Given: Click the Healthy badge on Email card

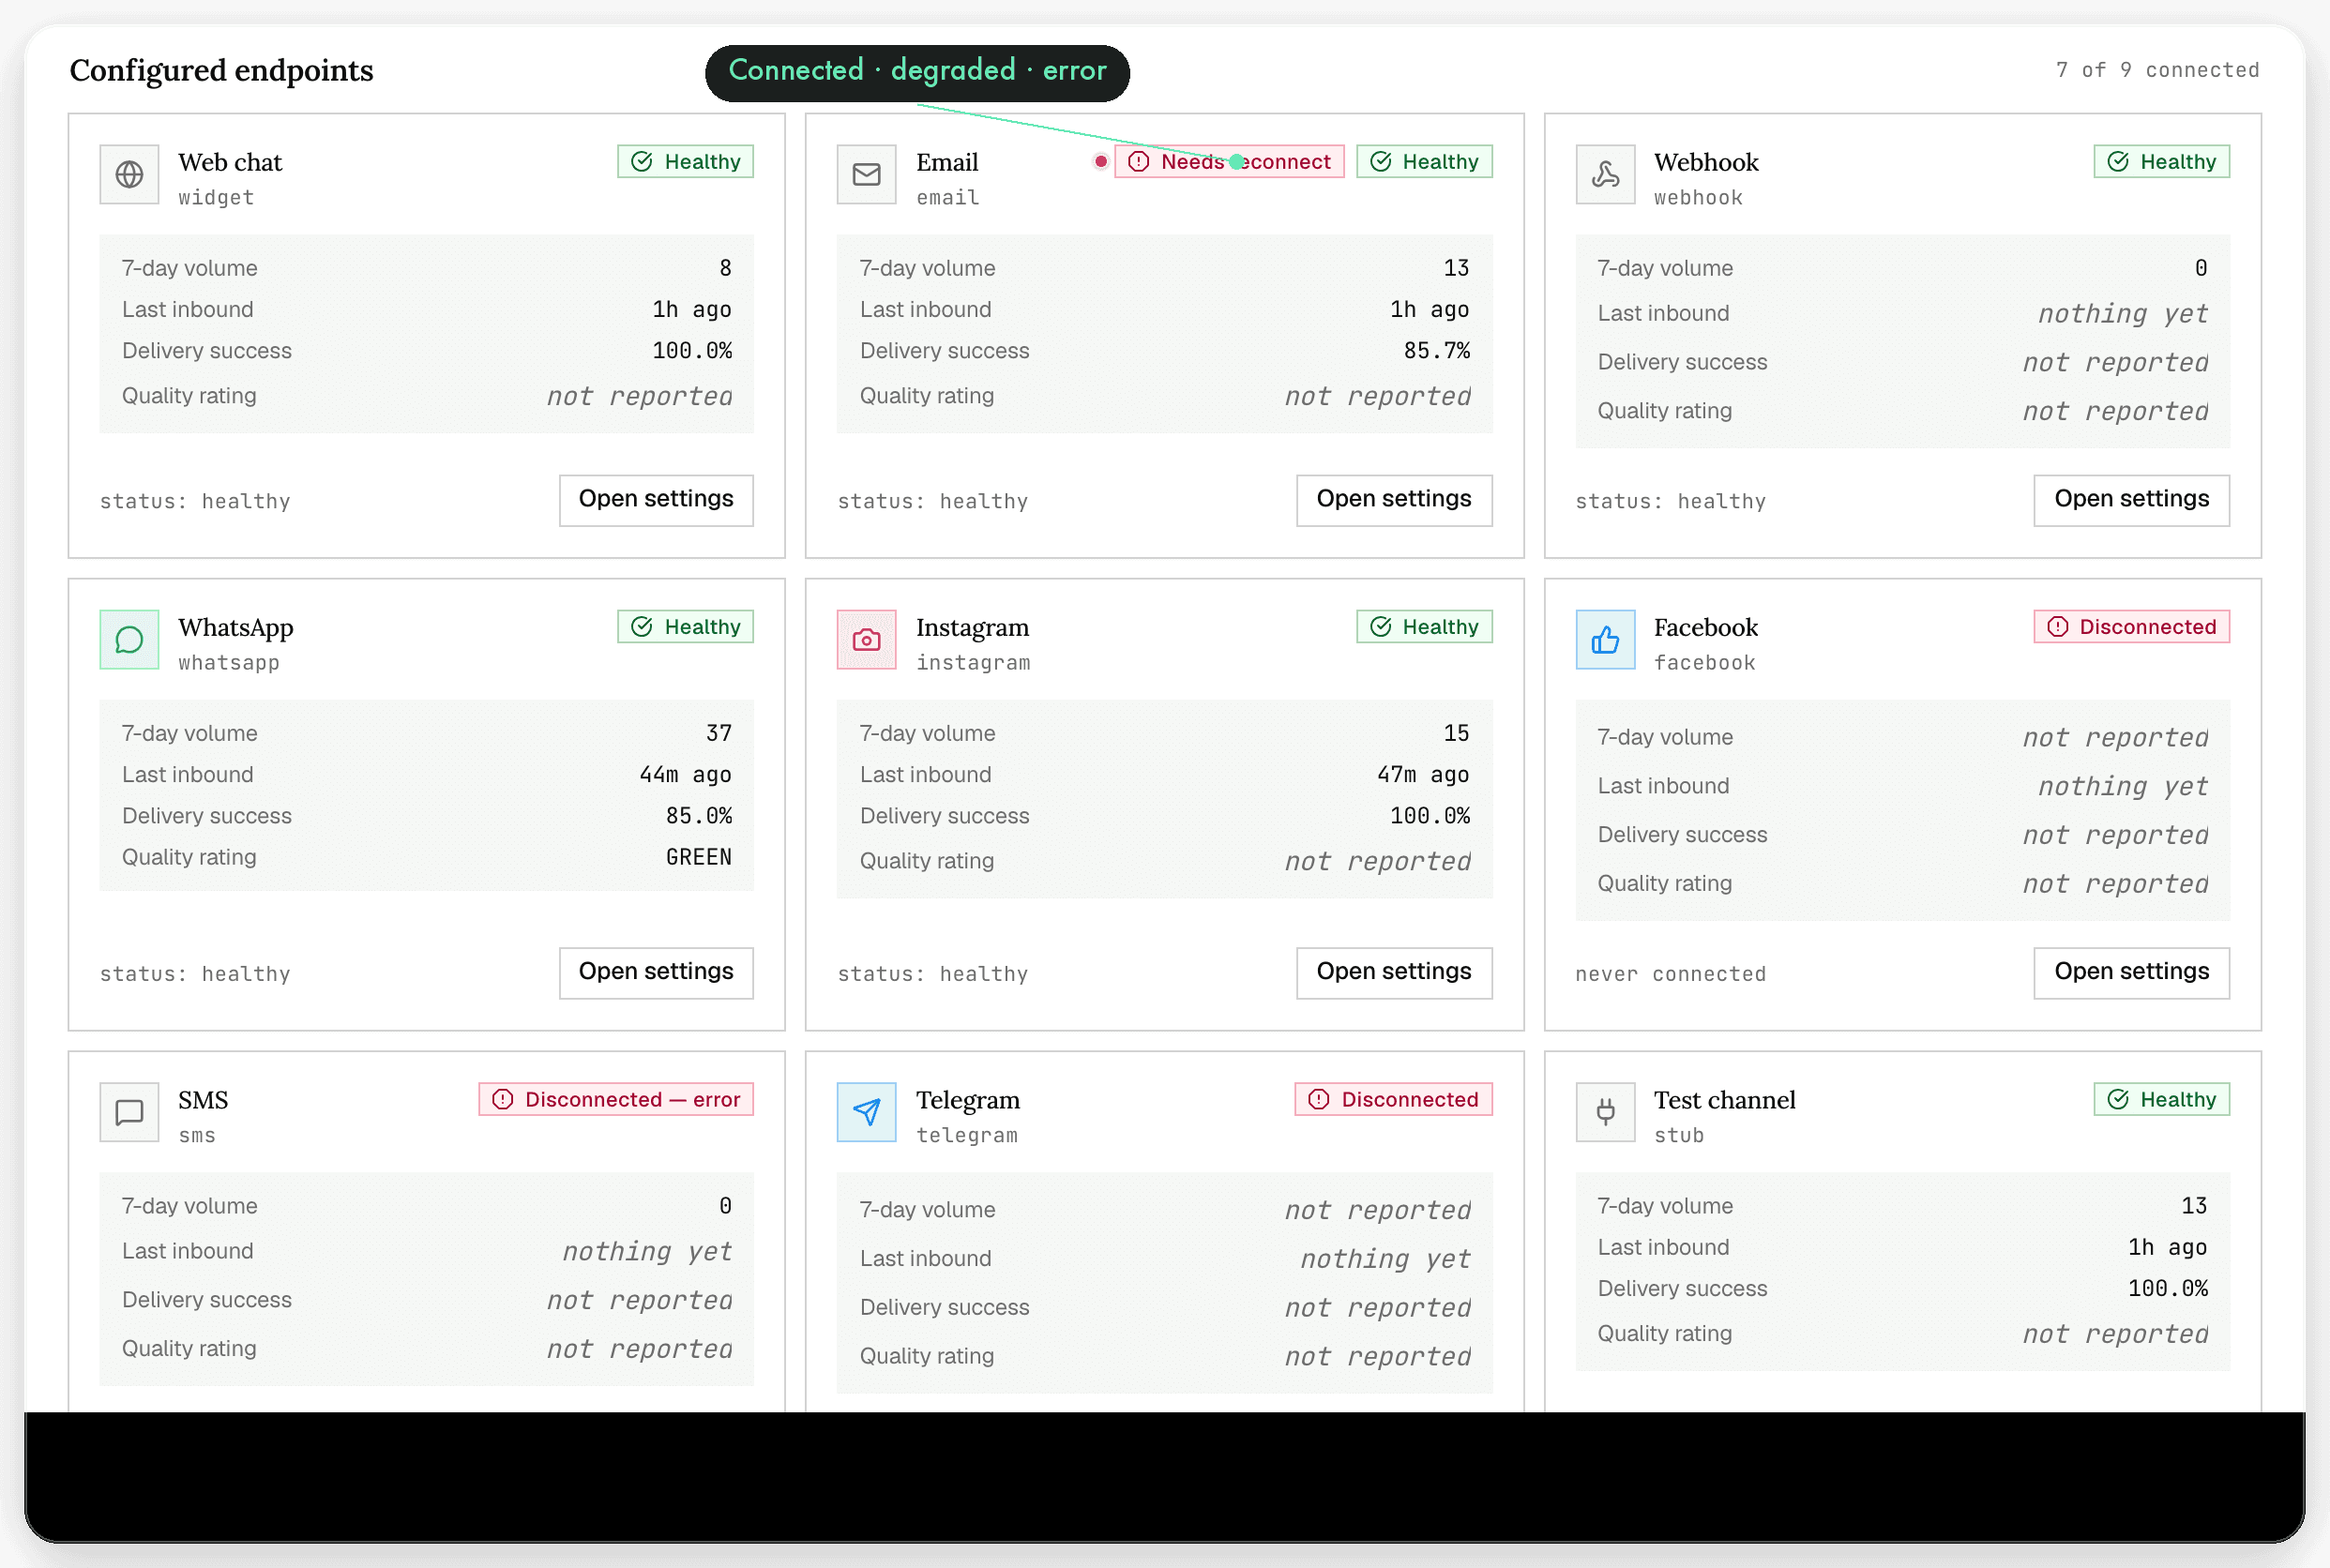Looking at the screenshot, I should (x=1424, y=162).
